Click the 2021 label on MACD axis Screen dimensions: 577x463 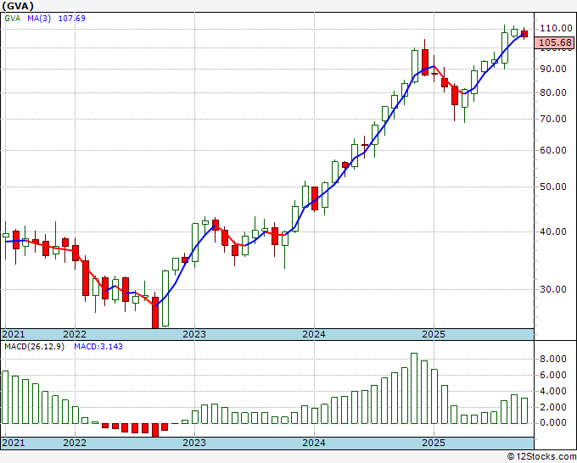click(14, 443)
